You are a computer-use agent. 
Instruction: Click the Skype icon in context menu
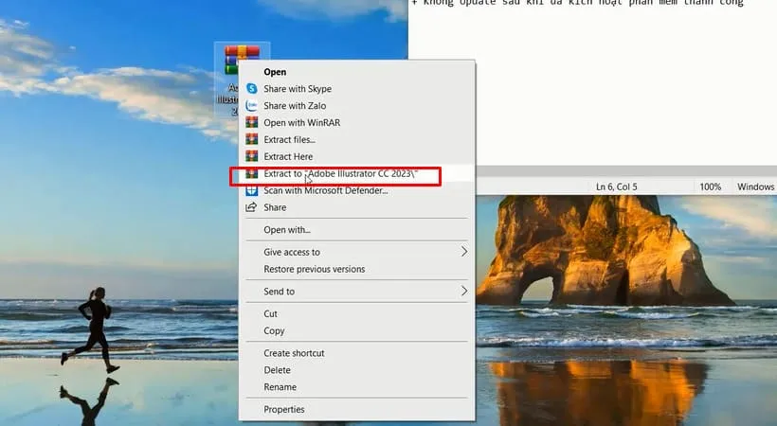click(x=252, y=89)
